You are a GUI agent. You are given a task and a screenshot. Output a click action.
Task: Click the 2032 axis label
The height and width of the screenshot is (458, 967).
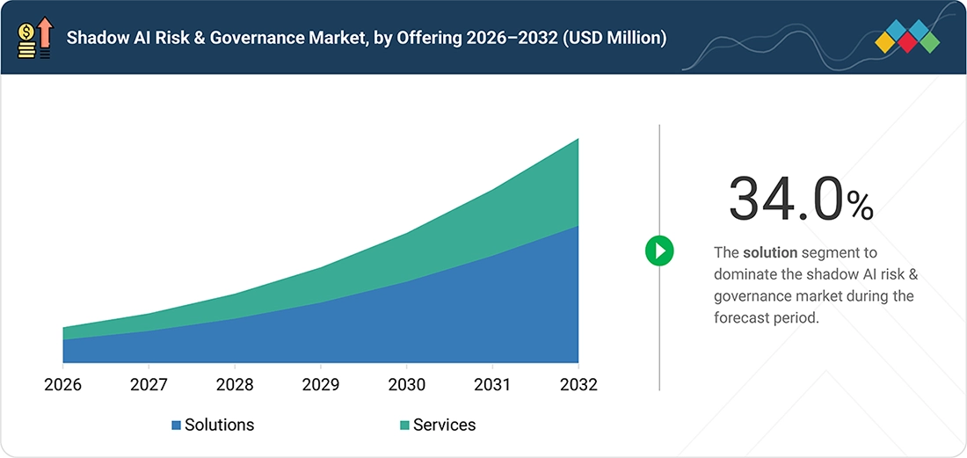pyautogui.click(x=578, y=385)
